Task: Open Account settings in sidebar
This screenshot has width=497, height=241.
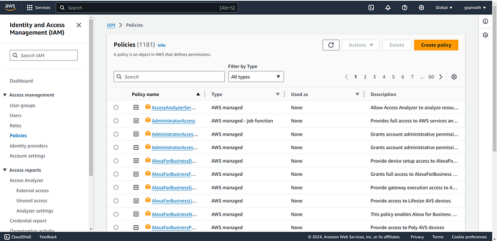Action: [x=28, y=156]
